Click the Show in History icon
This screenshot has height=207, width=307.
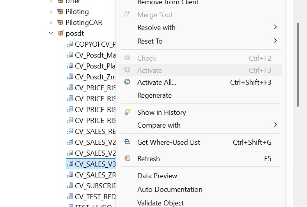pyautogui.click(x=127, y=112)
